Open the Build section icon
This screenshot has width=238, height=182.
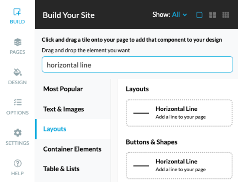pyautogui.click(x=17, y=12)
